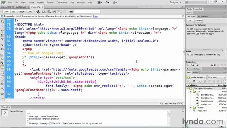227x128 pixels.
Task: Open the Assets tab in Files panel
Action: tap(195, 73)
